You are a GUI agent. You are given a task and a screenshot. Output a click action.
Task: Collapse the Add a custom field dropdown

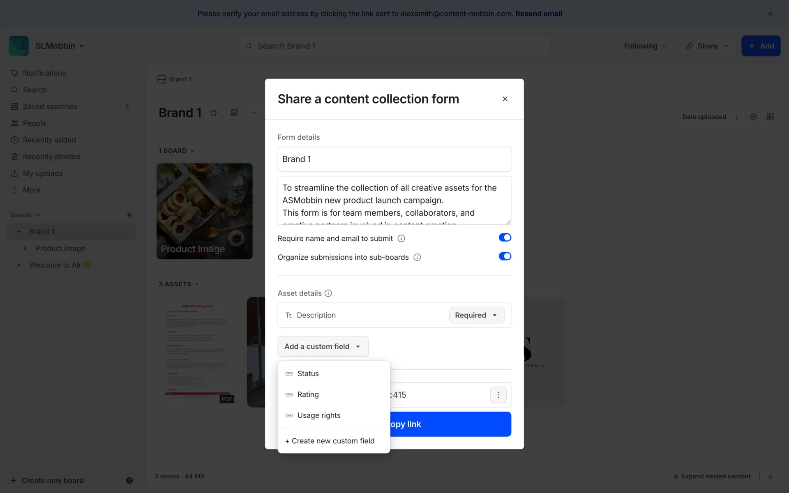323,346
